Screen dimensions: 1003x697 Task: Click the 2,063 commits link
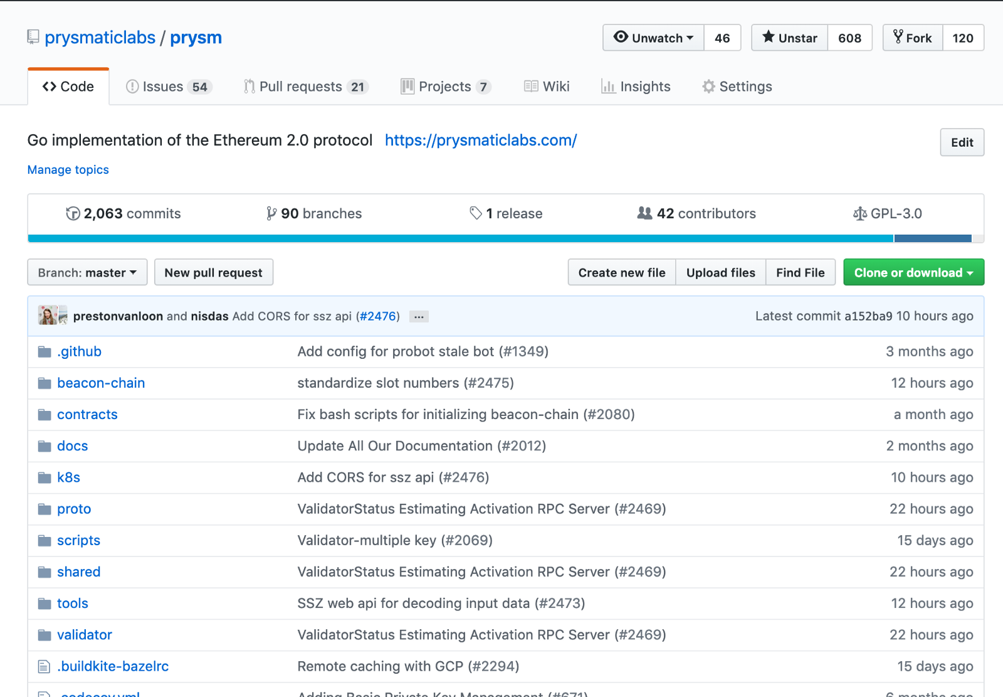click(123, 214)
